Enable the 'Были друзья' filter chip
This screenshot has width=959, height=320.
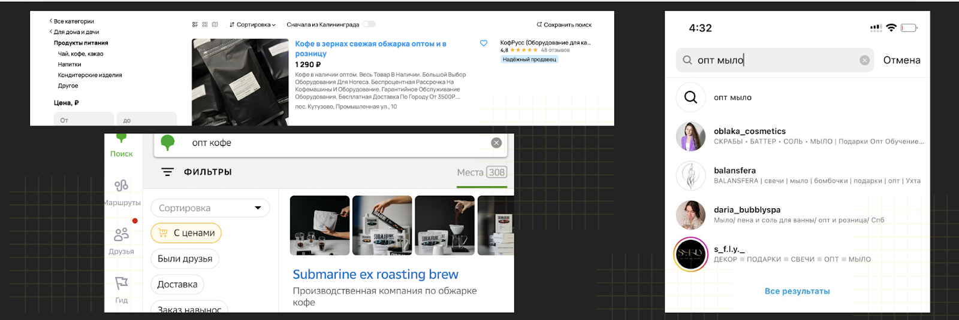click(x=185, y=258)
